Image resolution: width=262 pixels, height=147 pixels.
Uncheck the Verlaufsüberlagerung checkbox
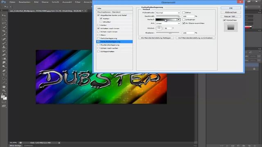click(98, 42)
